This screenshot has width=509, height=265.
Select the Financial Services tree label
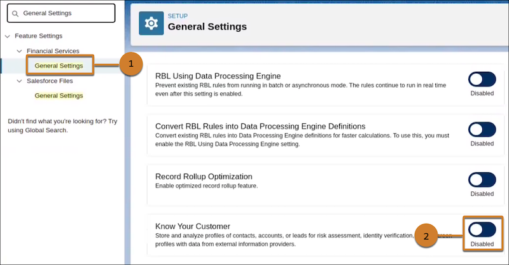tap(53, 51)
